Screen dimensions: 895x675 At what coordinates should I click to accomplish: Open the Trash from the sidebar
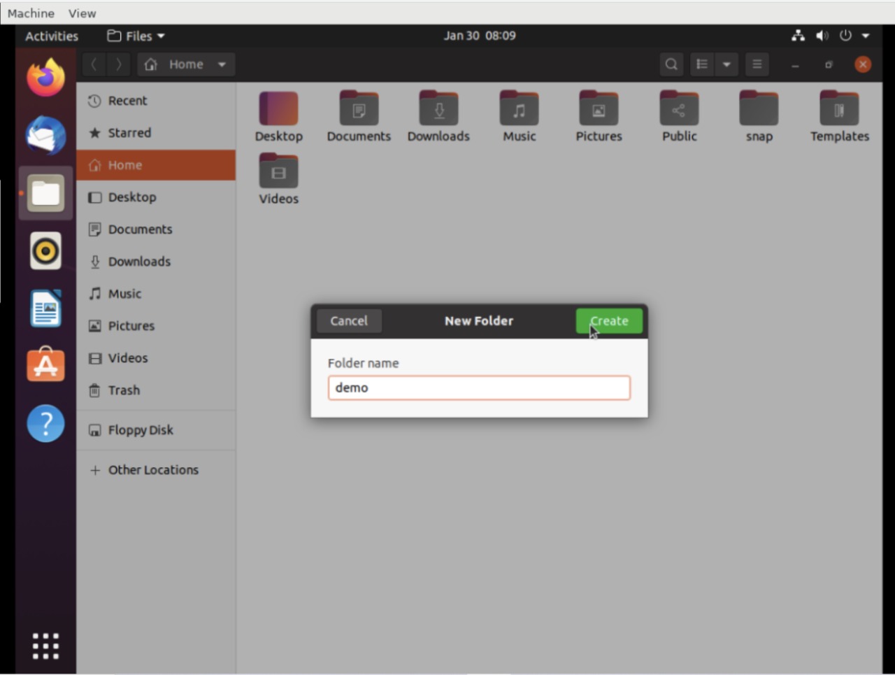point(123,390)
